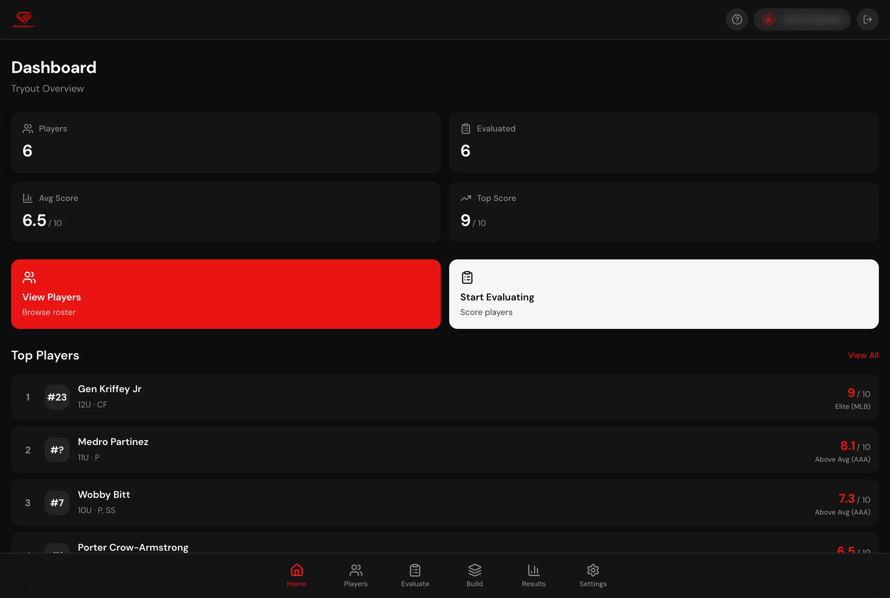Image resolution: width=890 pixels, height=598 pixels.
Task: Click the people icon in View Players
Action: 29,277
